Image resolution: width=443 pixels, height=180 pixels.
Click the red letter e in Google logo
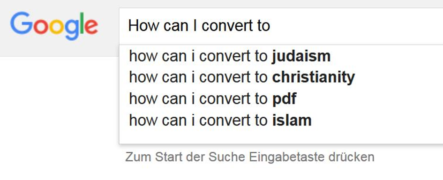(x=91, y=26)
